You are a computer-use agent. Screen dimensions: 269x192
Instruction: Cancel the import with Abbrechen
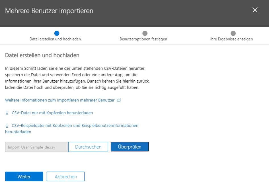[x=65, y=177]
